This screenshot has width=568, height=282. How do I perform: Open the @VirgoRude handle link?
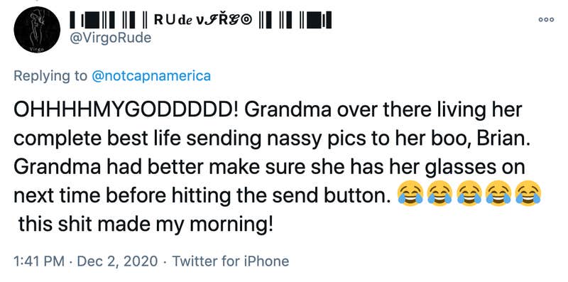coord(111,38)
